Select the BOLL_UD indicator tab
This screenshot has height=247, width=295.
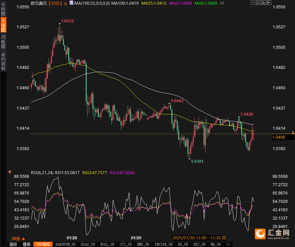(107, 244)
